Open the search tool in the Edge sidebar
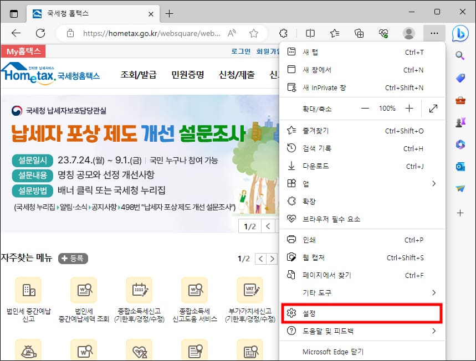Viewport: 476px width, 361px height. click(x=460, y=55)
